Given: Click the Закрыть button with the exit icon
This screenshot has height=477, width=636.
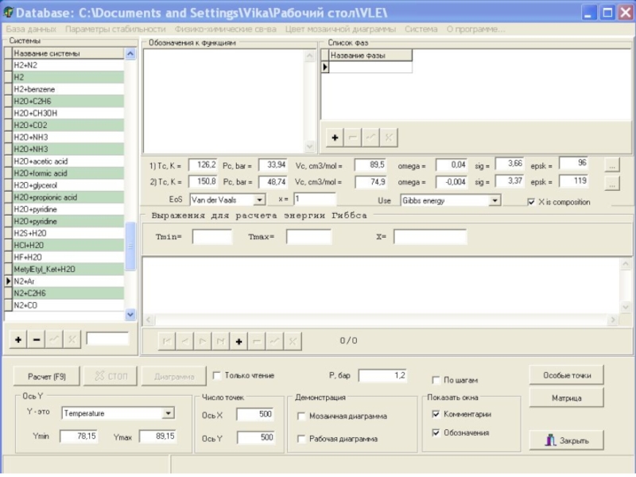Looking at the screenshot, I should (x=565, y=440).
